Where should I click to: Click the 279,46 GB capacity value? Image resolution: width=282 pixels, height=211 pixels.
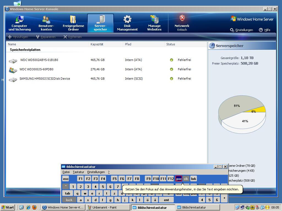pos(97,69)
